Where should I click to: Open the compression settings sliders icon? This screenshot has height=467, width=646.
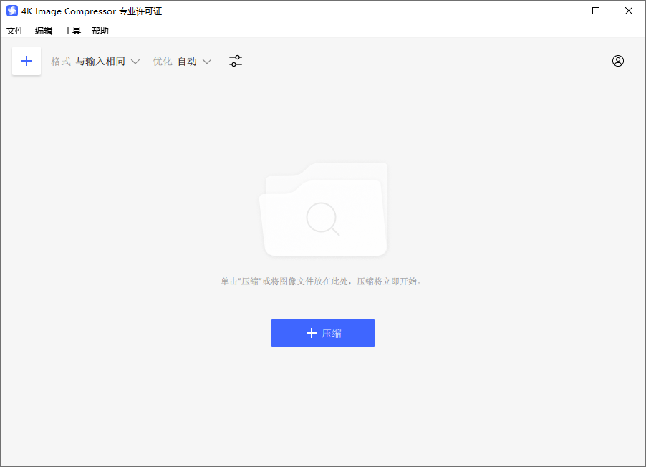tap(236, 61)
